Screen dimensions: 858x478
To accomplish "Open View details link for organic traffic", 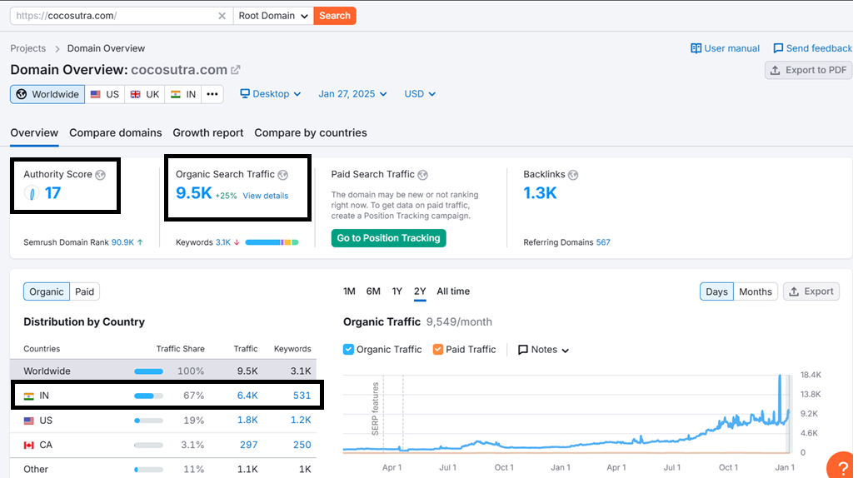I will tap(266, 196).
